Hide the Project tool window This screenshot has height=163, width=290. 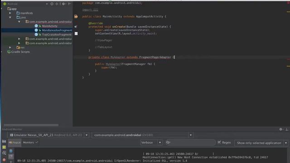tap(70, 4)
